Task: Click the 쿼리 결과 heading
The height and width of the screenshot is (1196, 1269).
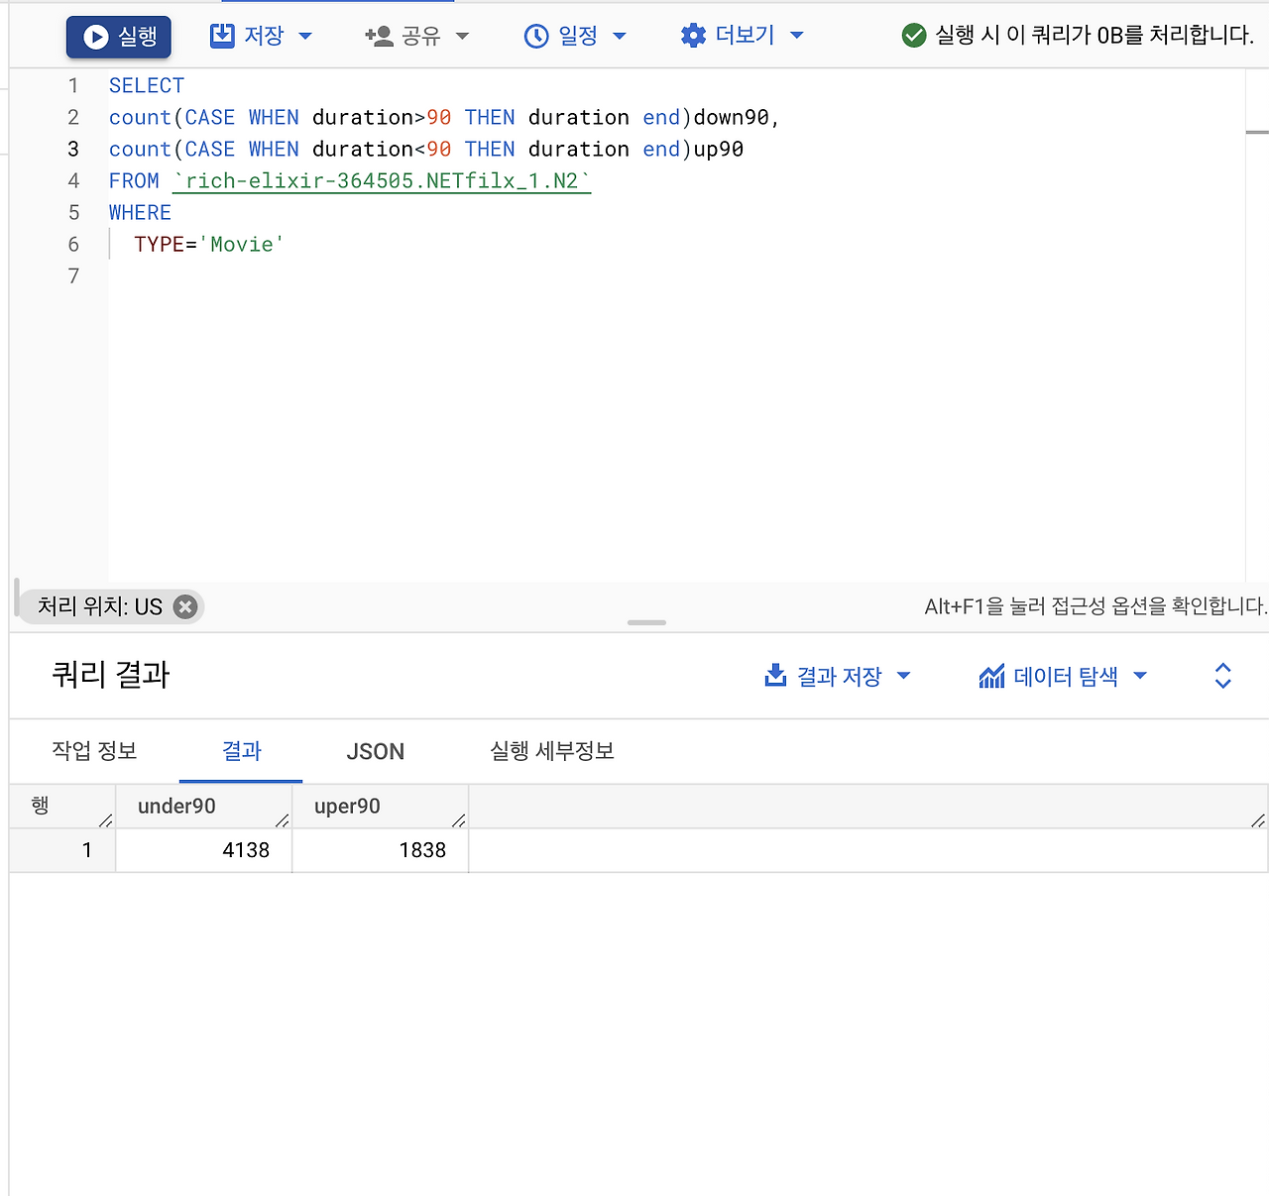Action: [x=111, y=676]
